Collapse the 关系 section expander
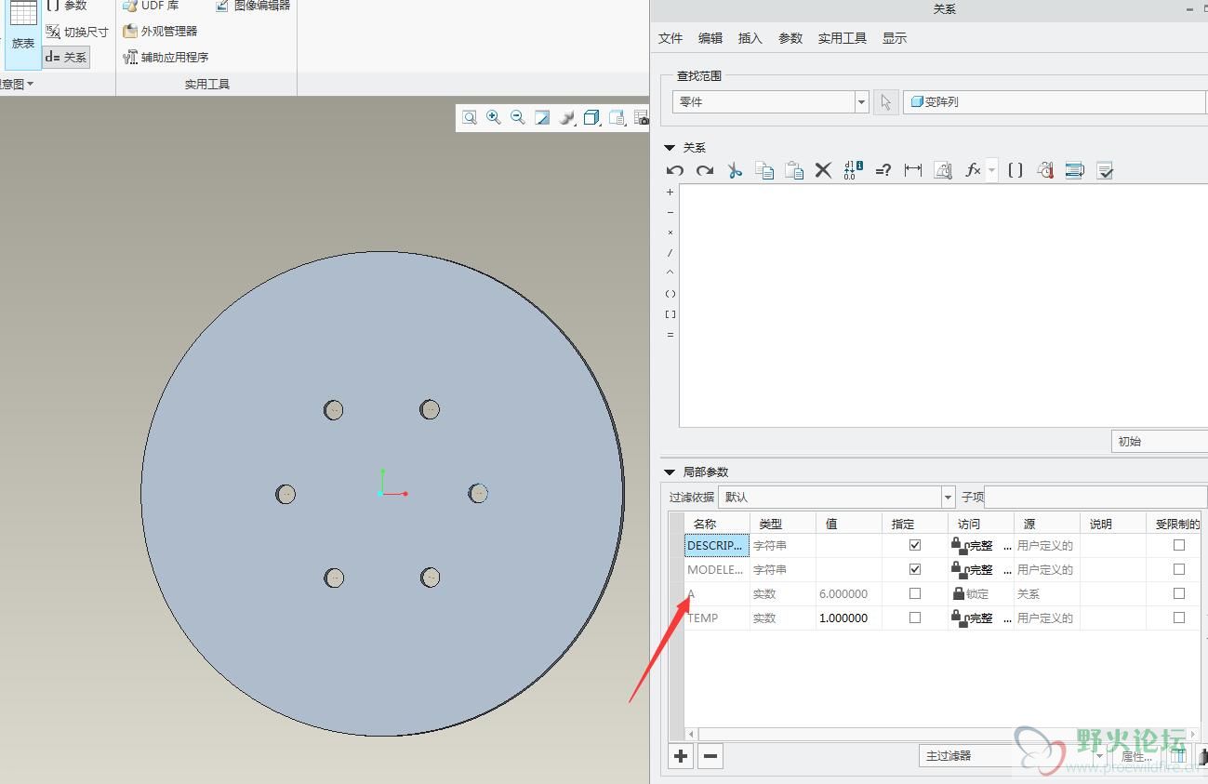Screen dimensions: 1208x784 [x=670, y=148]
